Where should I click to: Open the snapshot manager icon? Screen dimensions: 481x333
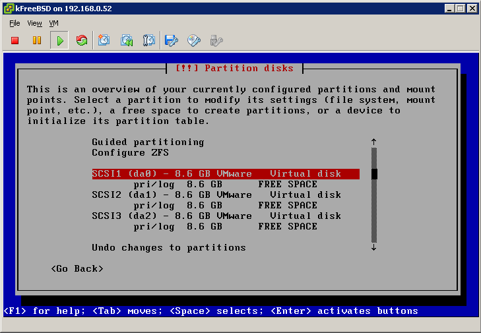coord(148,40)
